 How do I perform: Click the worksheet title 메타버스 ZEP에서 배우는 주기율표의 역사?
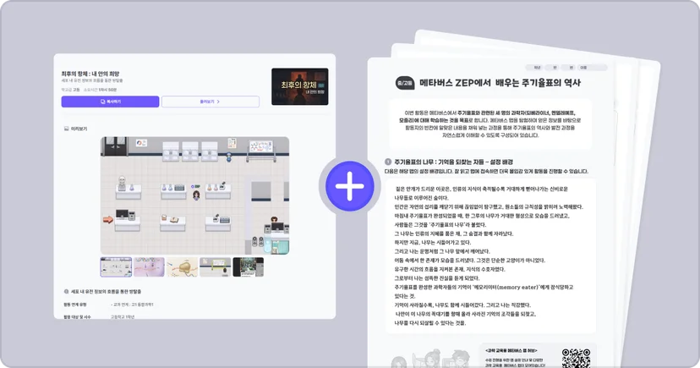(x=500, y=83)
